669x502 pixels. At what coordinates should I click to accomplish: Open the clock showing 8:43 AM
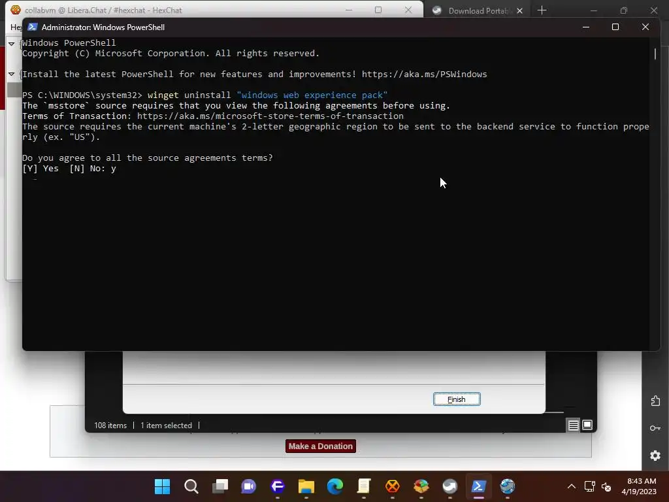(639, 486)
